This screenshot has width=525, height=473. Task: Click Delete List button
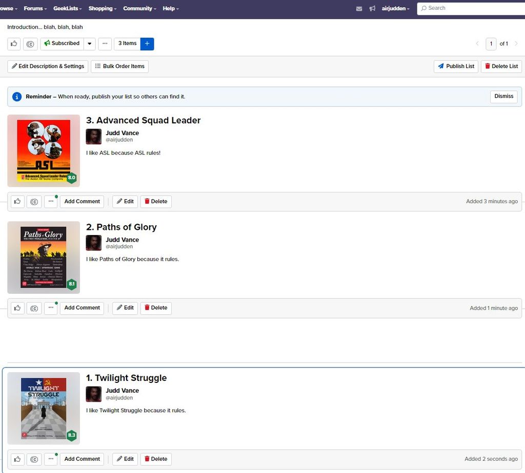coord(501,66)
